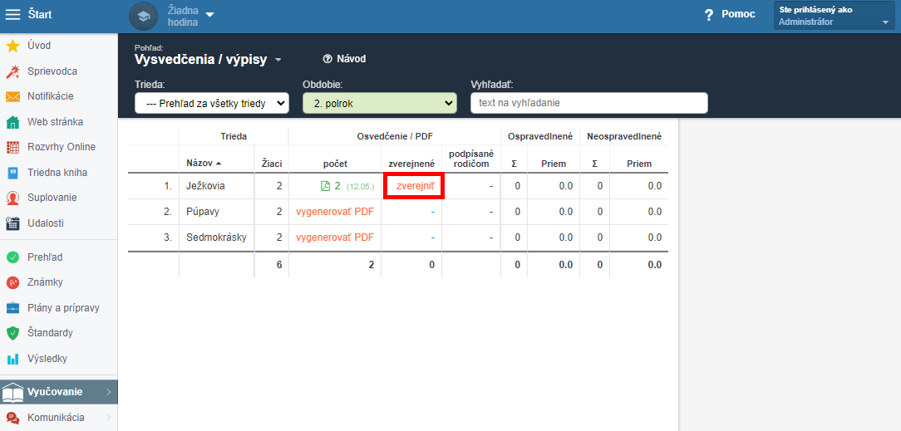Open the green PDF icon for Ježkovia
This screenshot has width=901, height=431.
tap(325, 186)
